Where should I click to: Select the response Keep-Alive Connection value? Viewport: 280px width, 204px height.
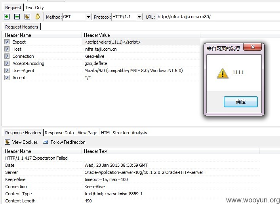point(95,187)
